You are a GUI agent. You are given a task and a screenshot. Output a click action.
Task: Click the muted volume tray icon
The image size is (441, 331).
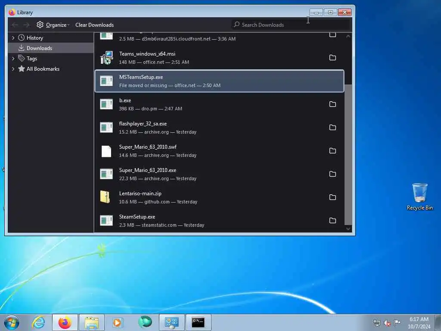[x=387, y=323]
